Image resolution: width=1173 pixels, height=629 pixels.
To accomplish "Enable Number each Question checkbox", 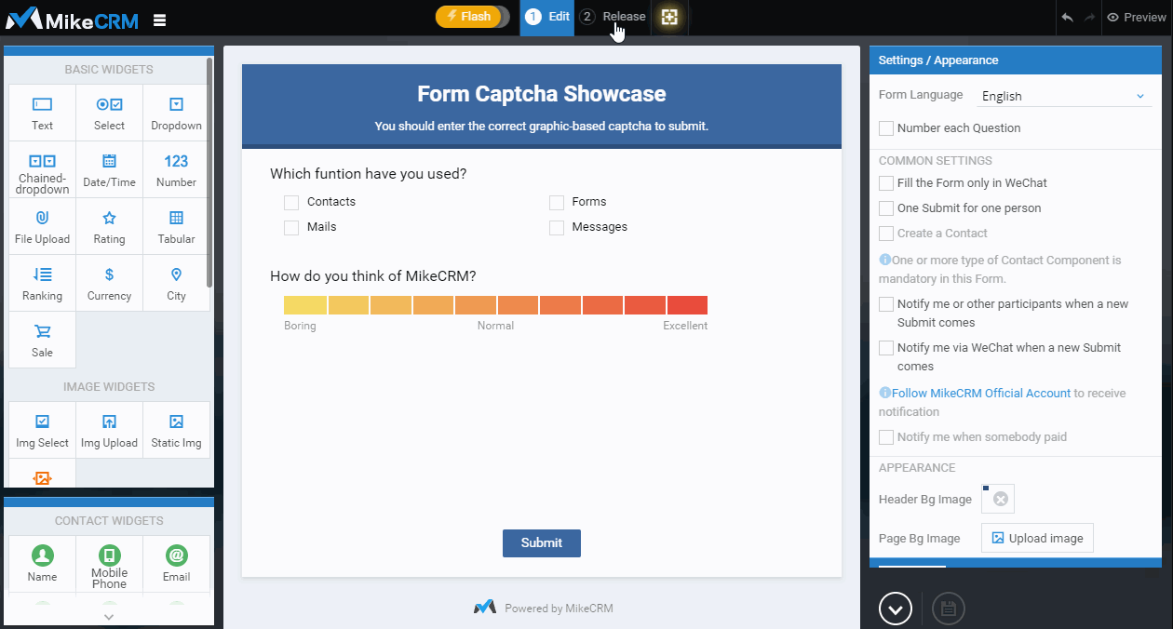I will [886, 128].
